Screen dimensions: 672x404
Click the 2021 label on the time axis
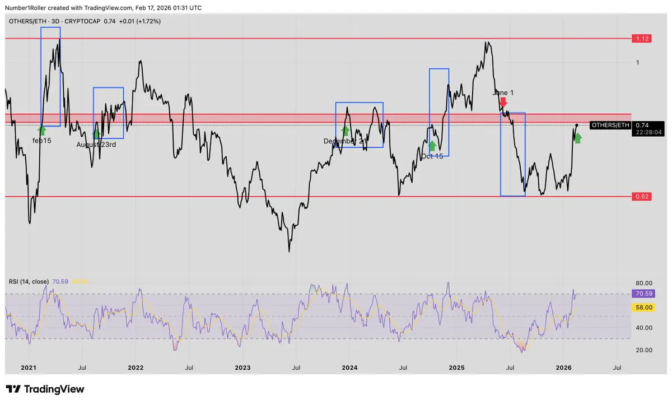click(28, 368)
